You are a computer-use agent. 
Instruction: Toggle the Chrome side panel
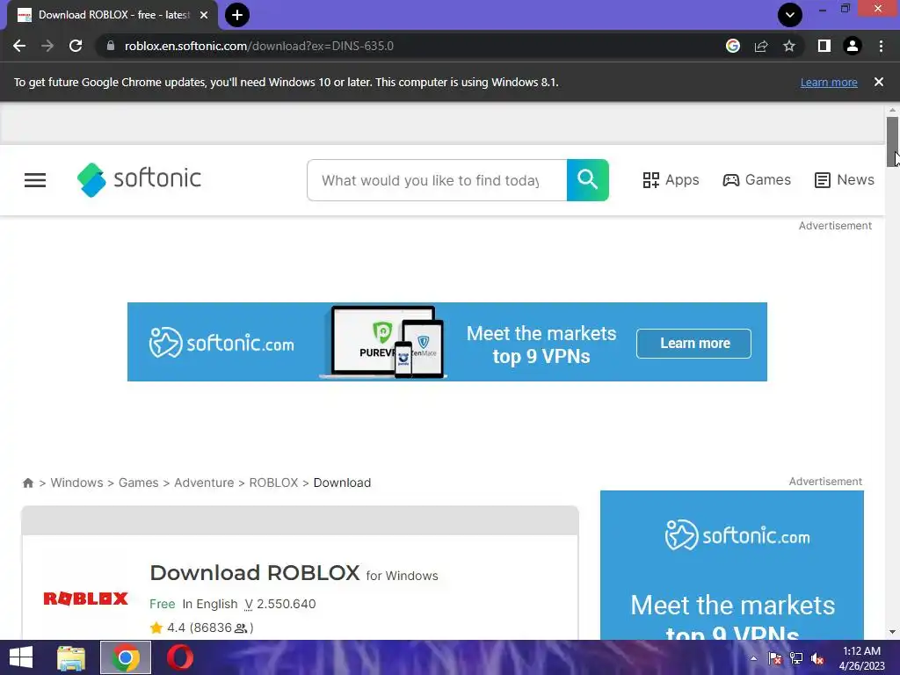click(824, 46)
